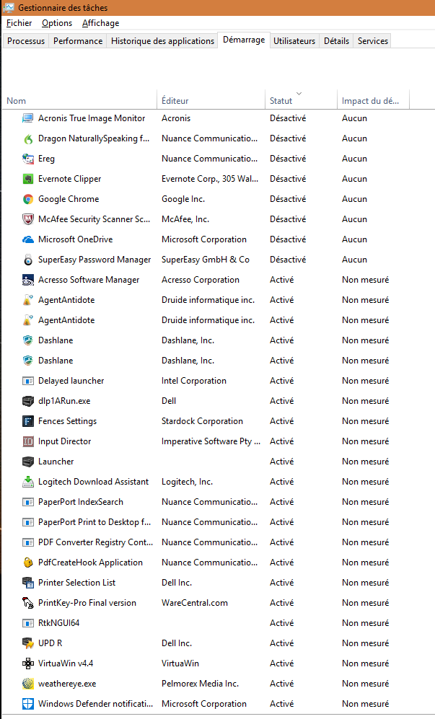This screenshot has height=719, width=435.
Task: Sort by the Statut column header
Action: click(x=301, y=100)
